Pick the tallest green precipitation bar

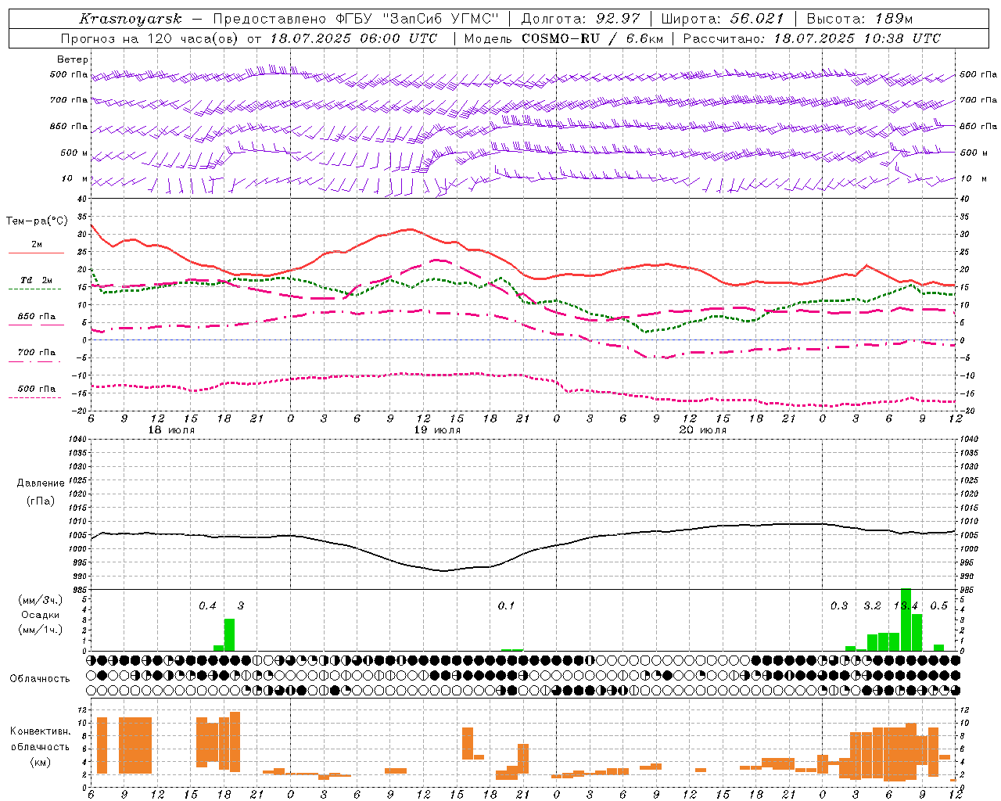[x=906, y=620]
